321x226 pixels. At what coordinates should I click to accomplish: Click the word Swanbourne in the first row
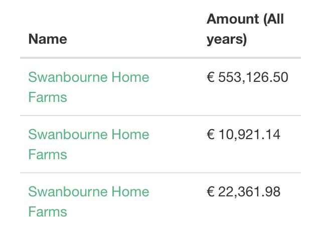(x=67, y=77)
